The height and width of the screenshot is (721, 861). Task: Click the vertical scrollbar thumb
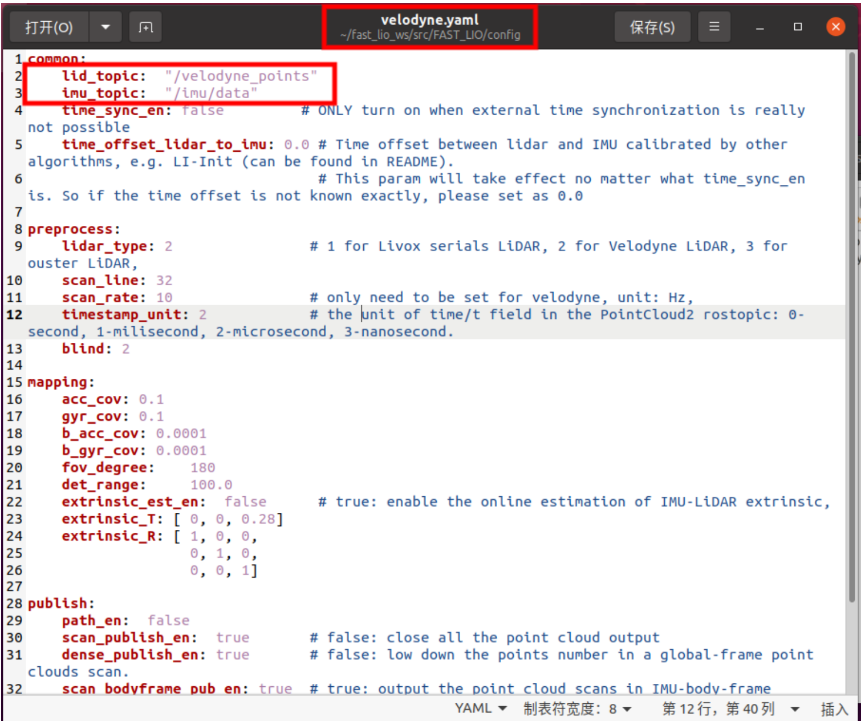(852, 328)
